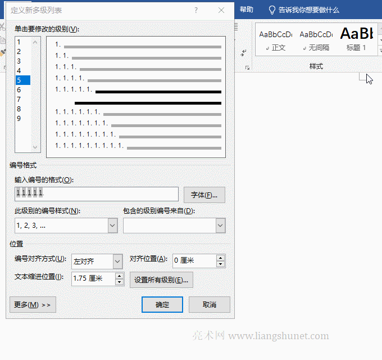Click the level list scroll up arrow
The height and width of the screenshot is (360, 382).
(35, 42)
